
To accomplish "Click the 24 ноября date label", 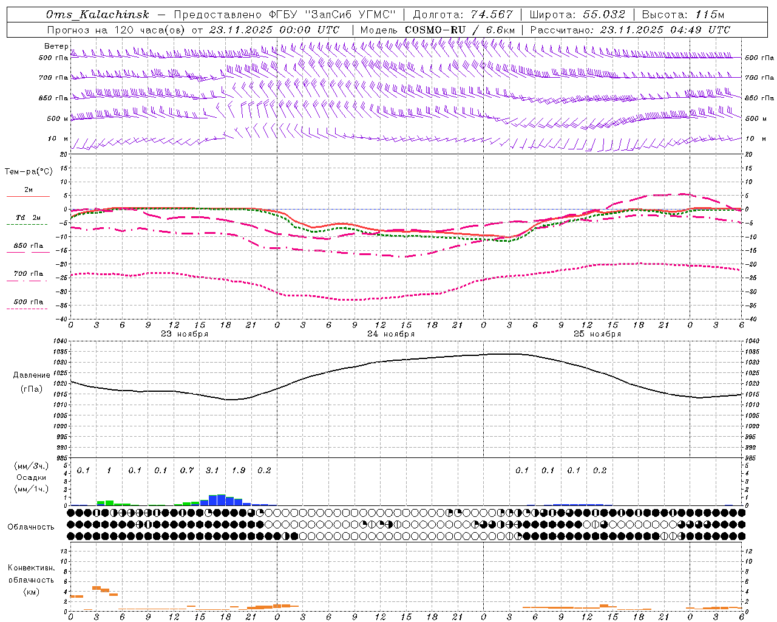I will pos(391,334).
